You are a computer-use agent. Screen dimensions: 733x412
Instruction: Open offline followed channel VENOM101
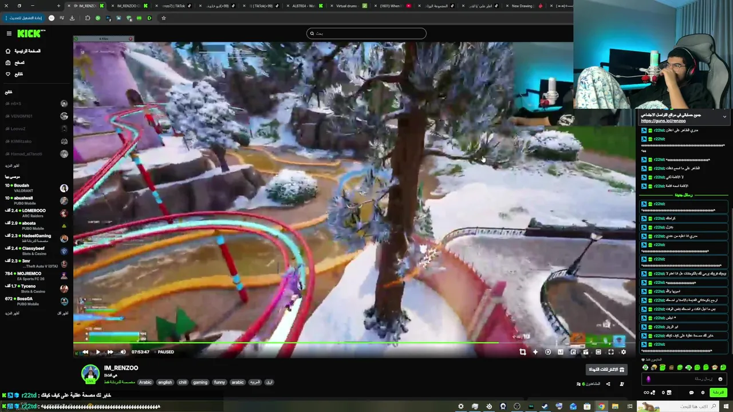tap(36, 116)
